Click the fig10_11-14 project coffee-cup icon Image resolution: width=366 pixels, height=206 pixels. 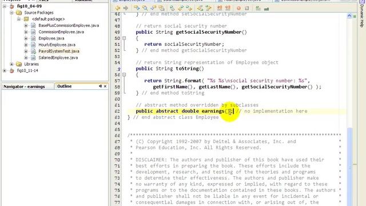[12, 70]
